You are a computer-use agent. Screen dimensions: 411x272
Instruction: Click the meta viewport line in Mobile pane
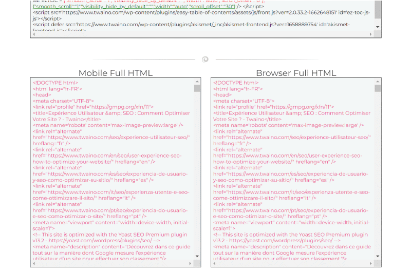[x=111, y=226]
